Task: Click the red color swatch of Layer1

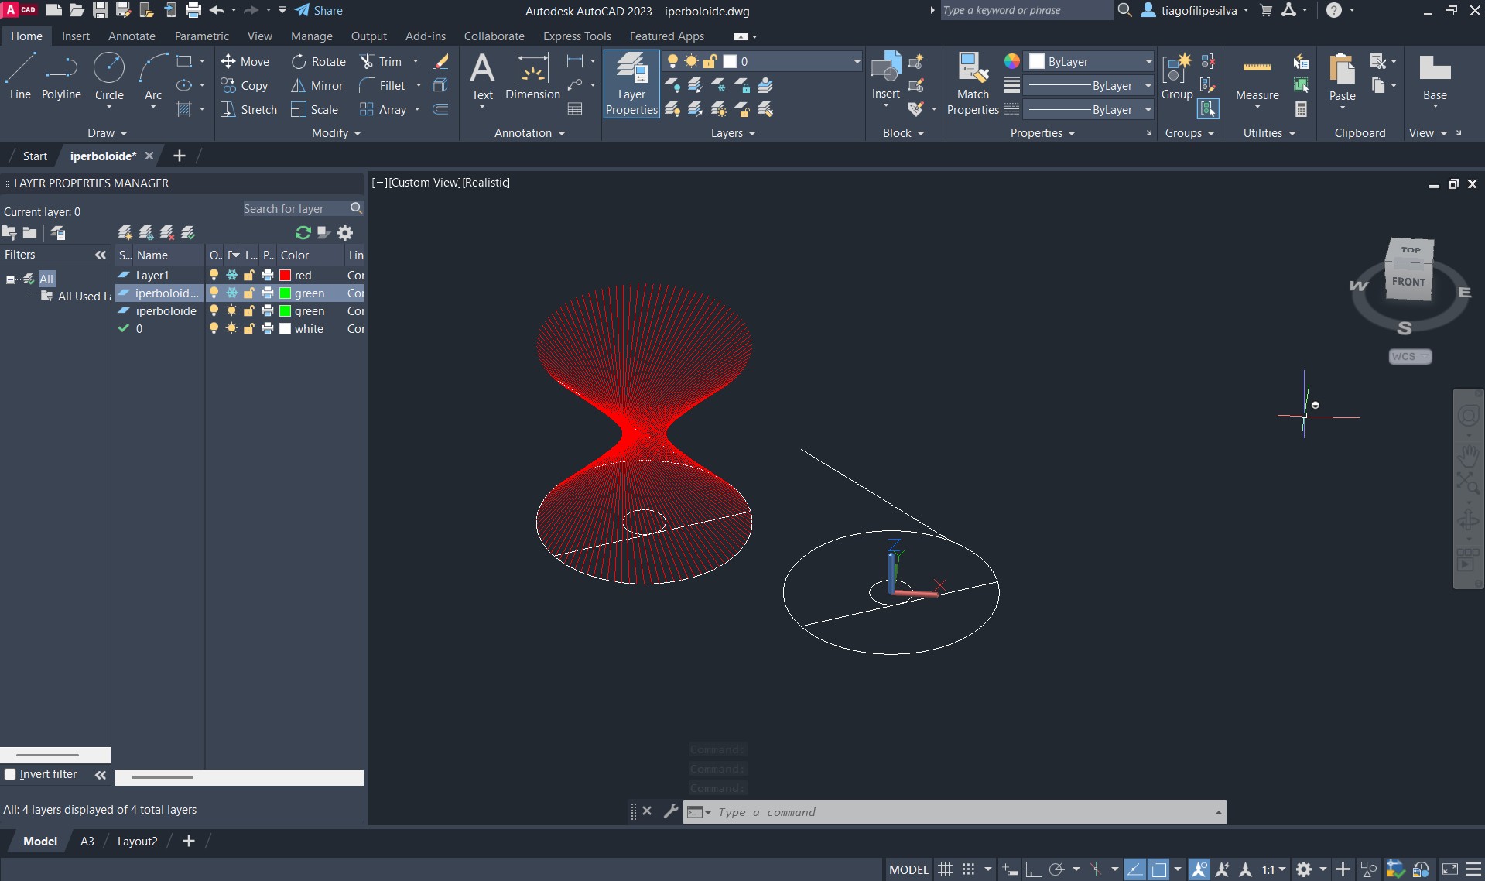Action: coord(285,276)
